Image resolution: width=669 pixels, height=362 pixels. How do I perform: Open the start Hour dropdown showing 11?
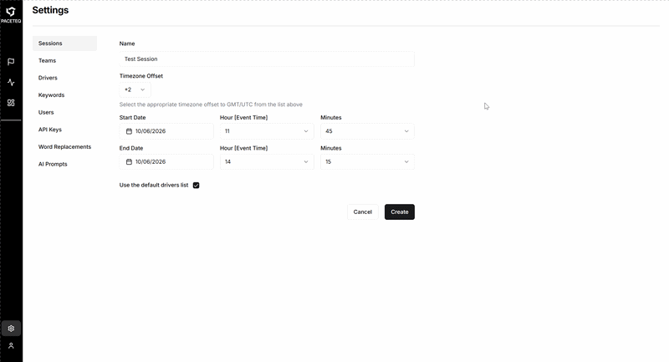click(x=267, y=131)
